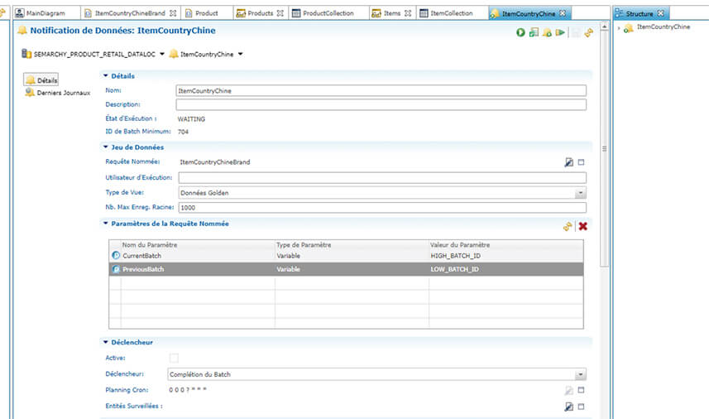This screenshot has height=419, width=709.
Task: Switch to the ProductCollection tab
Action: (323, 13)
